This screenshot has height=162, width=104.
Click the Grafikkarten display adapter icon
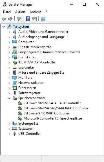15,57
